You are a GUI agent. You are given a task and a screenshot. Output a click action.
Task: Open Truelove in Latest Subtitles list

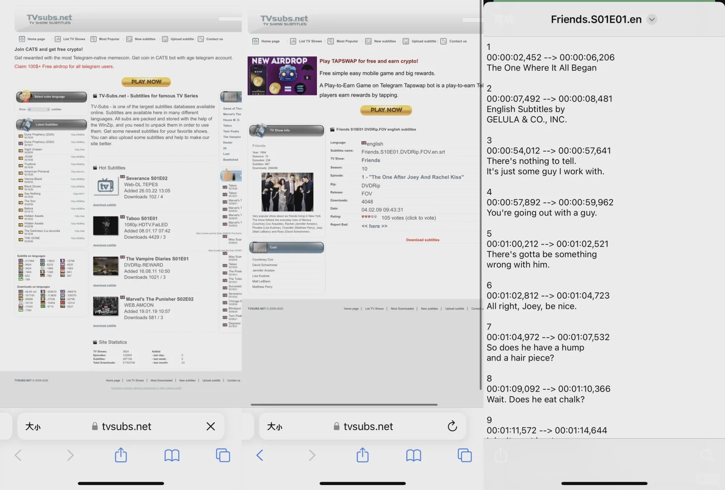(30, 164)
